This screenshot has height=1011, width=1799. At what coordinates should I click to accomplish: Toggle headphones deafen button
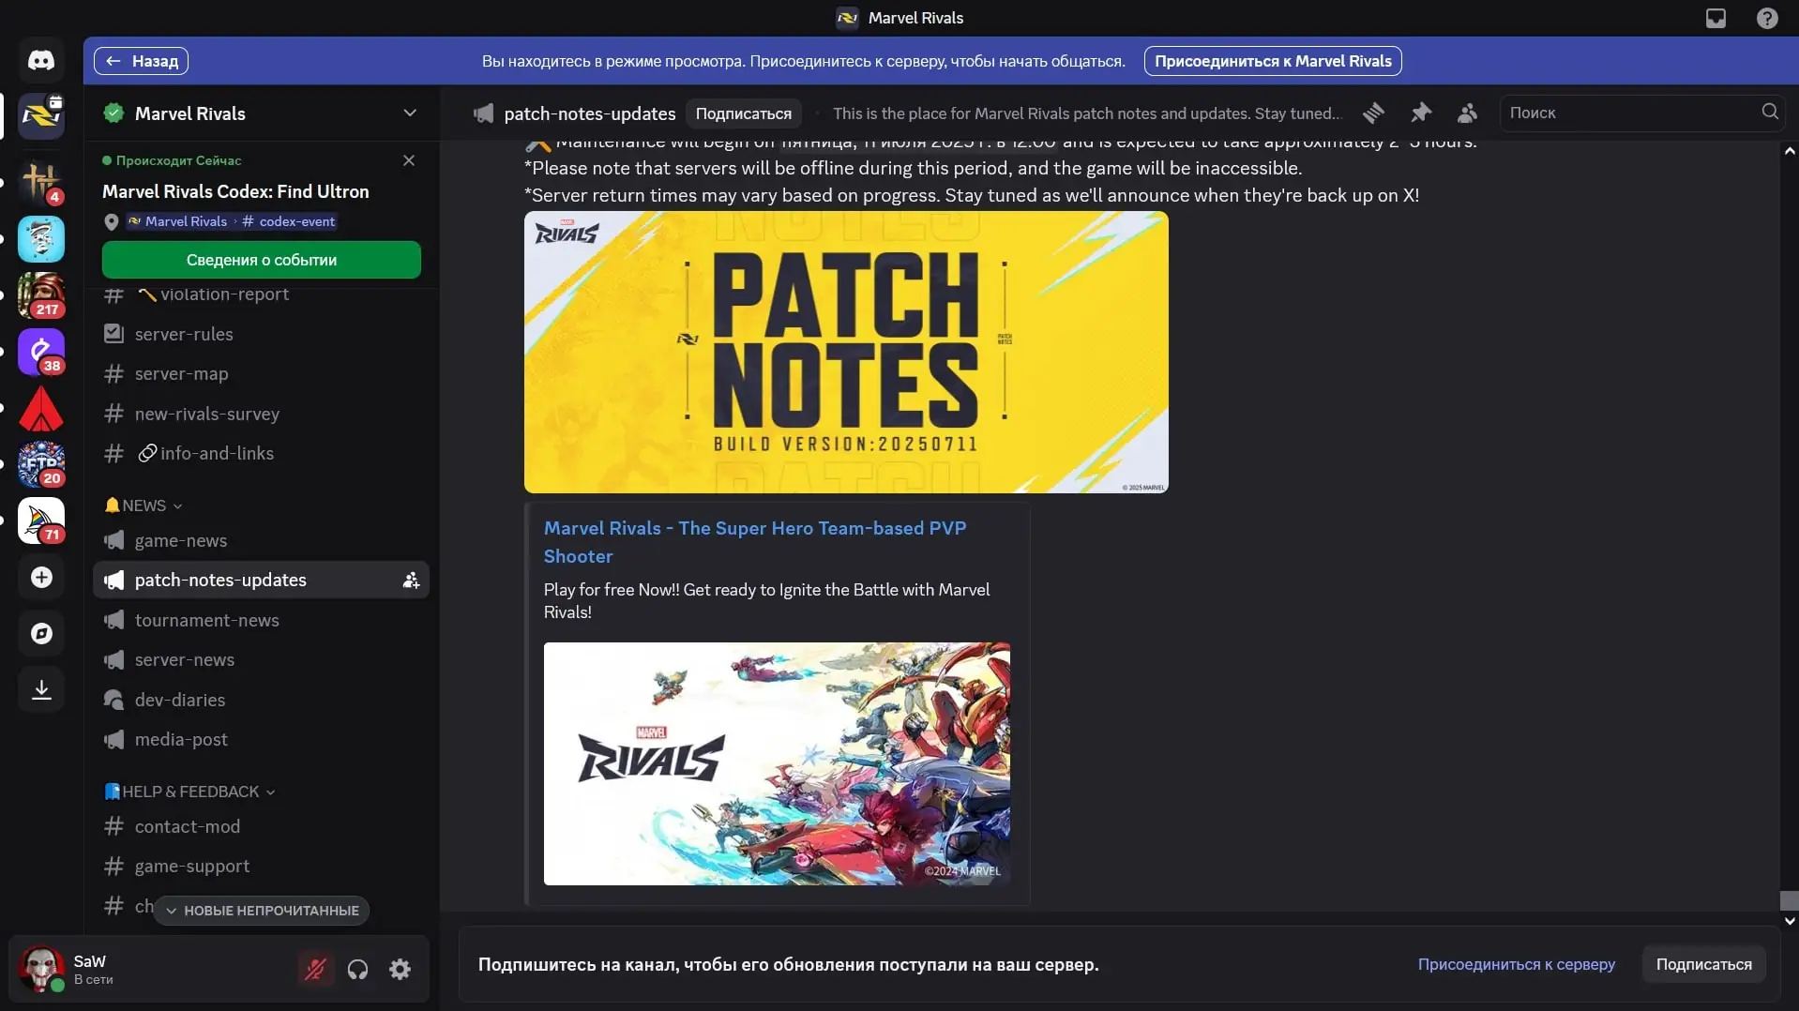(x=357, y=969)
